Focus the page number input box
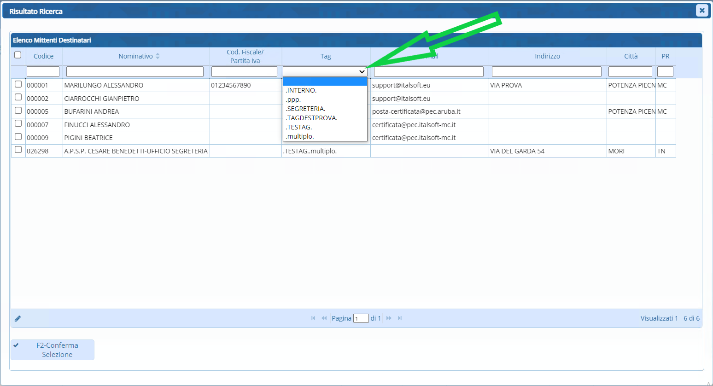 click(361, 318)
